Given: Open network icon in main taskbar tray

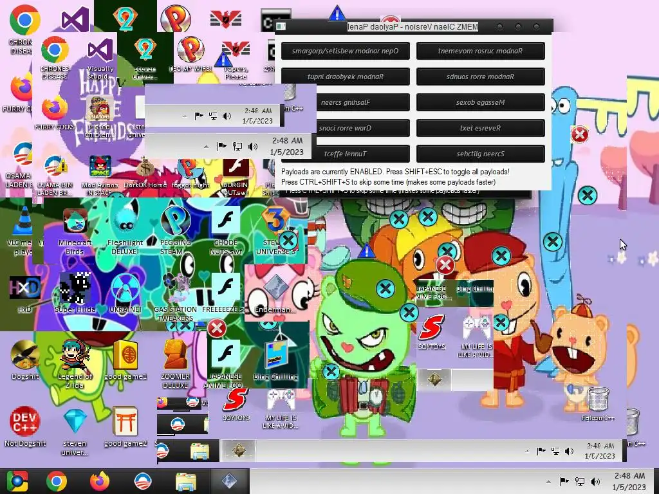Looking at the screenshot, I should click(580, 481).
